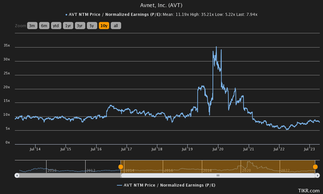Click the 2012 marker in navigator

tap(91, 170)
